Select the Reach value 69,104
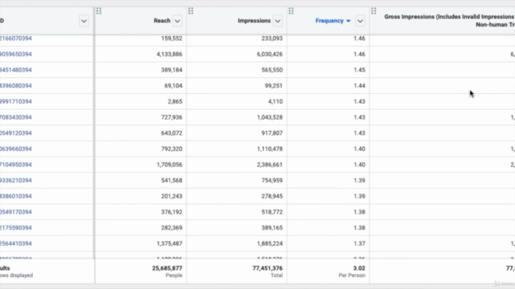Viewport: 515px width, 289px height. coord(173,86)
